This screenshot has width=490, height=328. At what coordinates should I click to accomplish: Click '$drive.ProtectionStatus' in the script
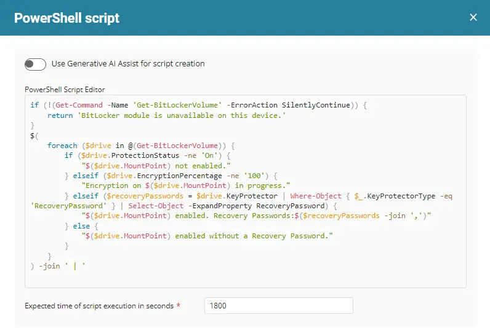(130, 155)
